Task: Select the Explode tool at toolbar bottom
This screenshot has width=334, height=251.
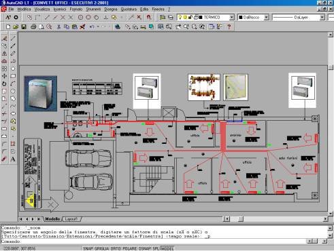Action: (x=4, y=159)
